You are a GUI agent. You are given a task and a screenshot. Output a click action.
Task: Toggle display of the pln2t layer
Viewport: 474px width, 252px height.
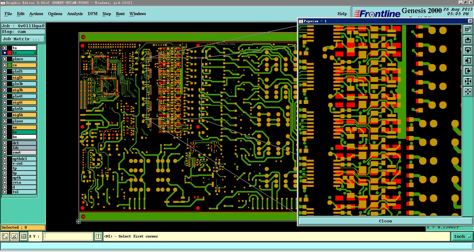tap(5, 71)
